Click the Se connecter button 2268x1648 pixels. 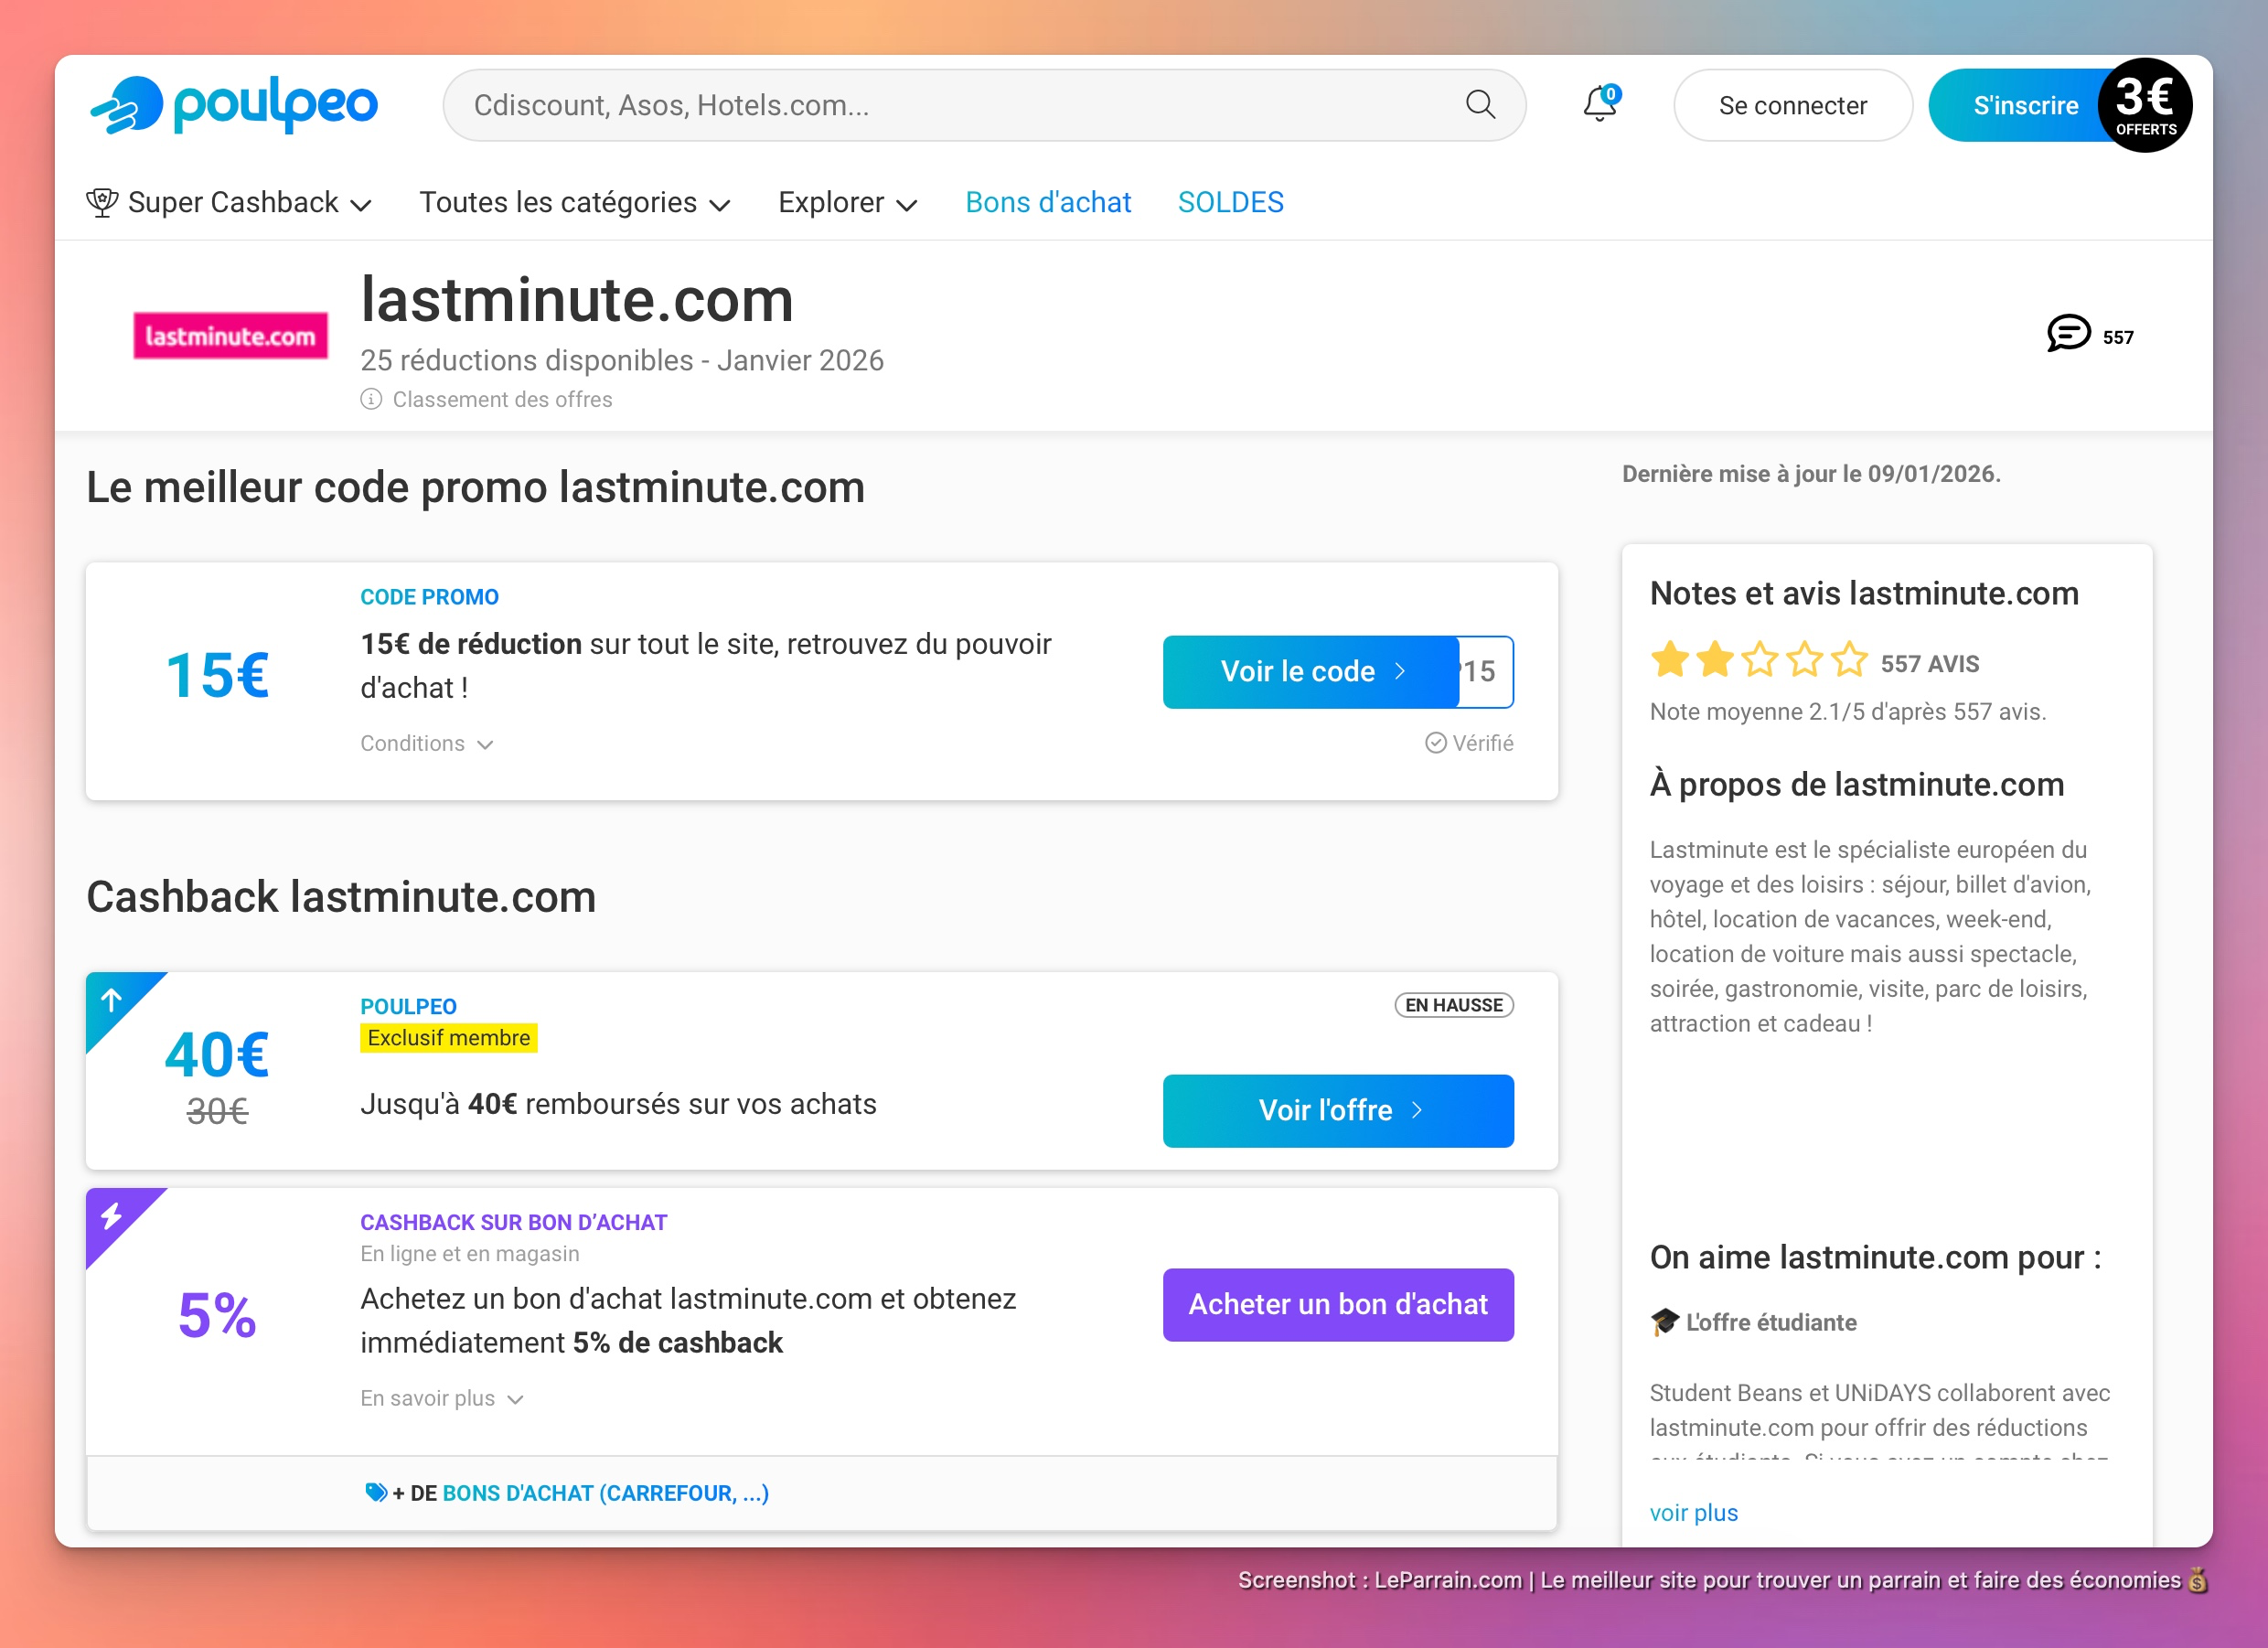1792,105
